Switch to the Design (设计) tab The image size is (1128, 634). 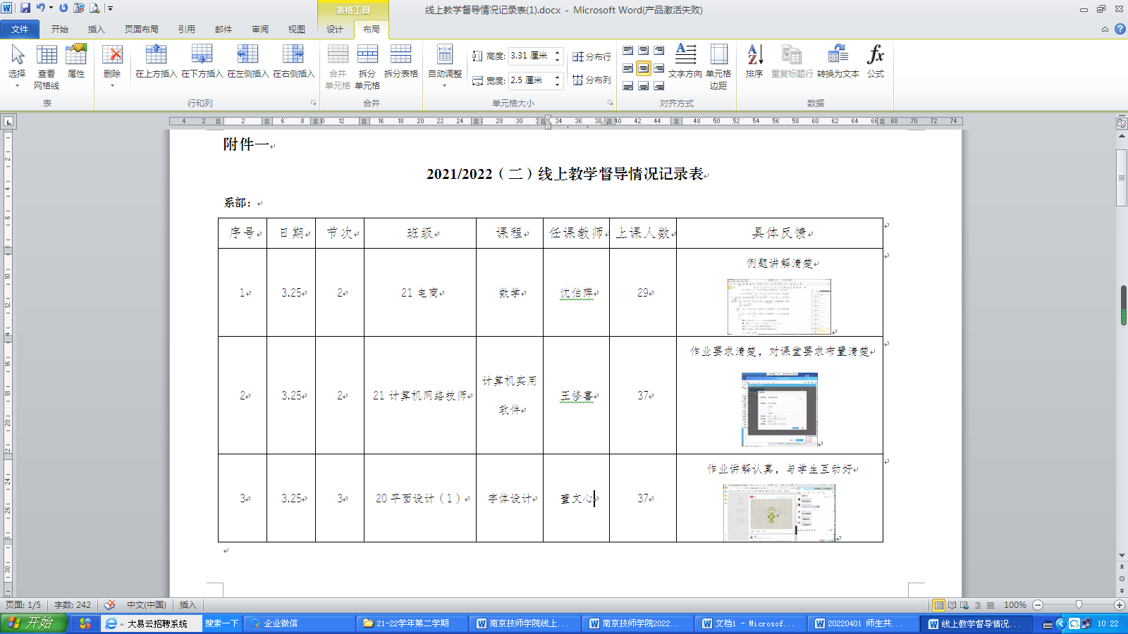tap(335, 29)
